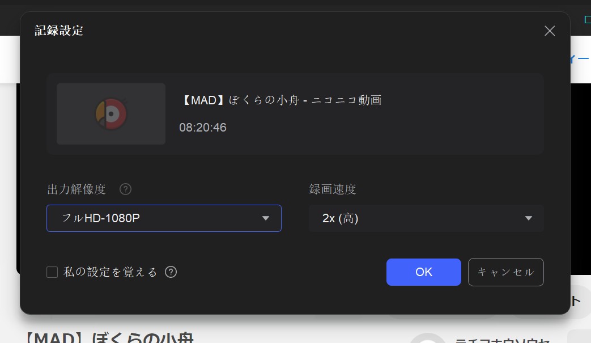Click the recording thumbnail preview
This screenshot has height=343, width=591.
pos(111,114)
